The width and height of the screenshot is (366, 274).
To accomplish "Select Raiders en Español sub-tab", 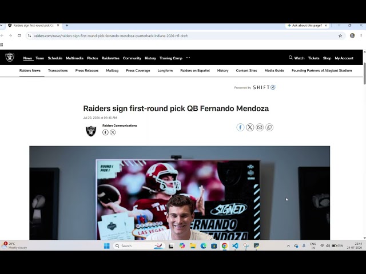I will tap(195, 70).
